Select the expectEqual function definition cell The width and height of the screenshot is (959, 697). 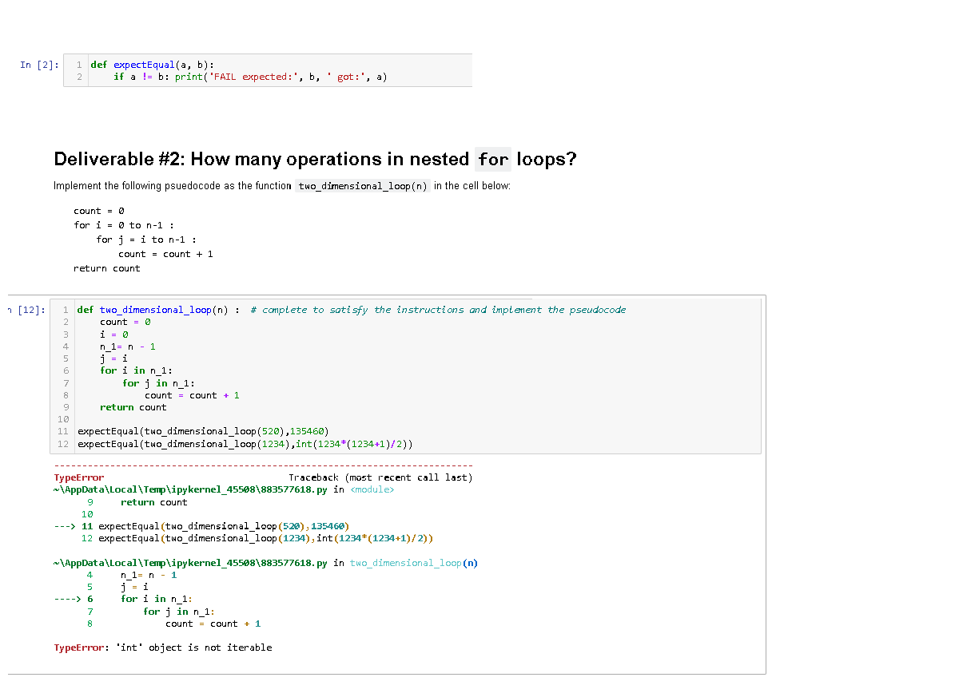pos(240,72)
